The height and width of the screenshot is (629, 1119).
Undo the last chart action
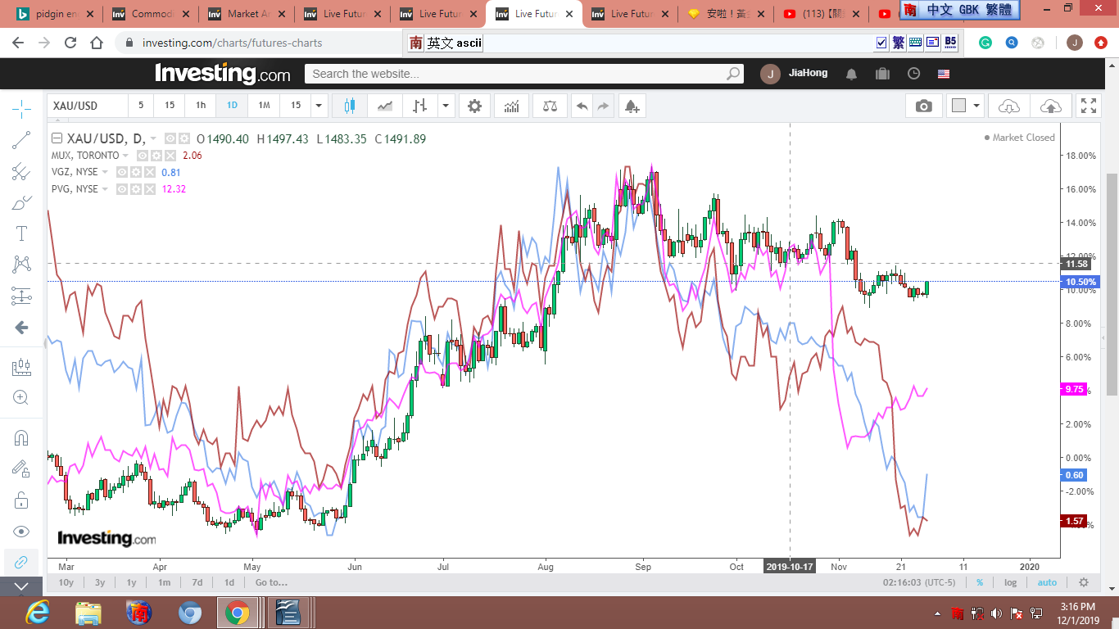click(x=582, y=106)
